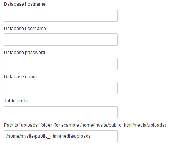Screen dimensions: 169x145
Task: Click the /home/mysite/public_html/media/uploads text inside the field
Action: pos(49,136)
